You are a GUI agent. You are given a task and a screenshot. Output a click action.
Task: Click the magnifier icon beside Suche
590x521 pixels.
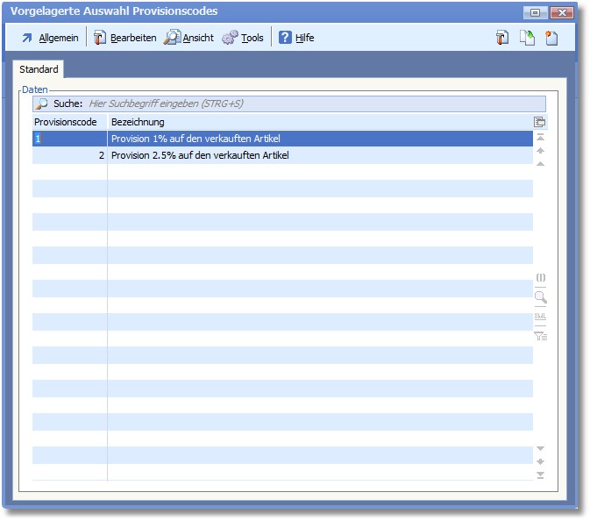pyautogui.click(x=41, y=103)
